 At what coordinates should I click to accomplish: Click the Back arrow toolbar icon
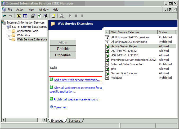(x=5, y=16)
